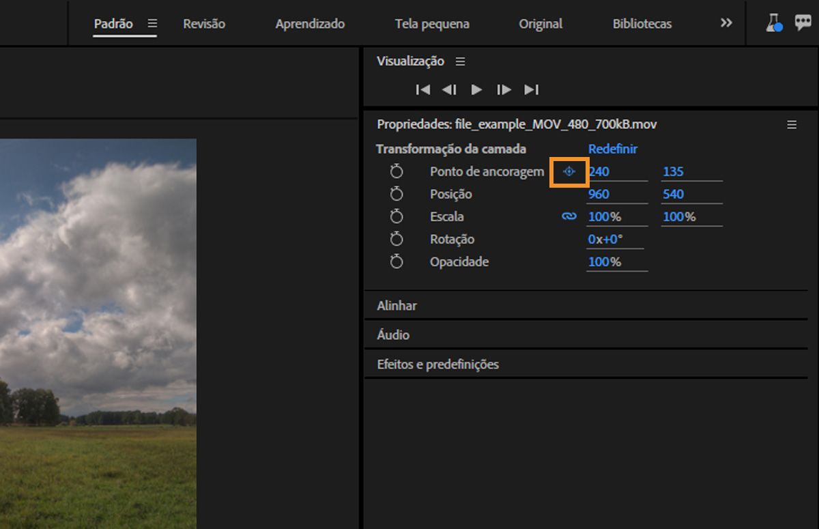Click the Opacidade property label
819x529 pixels.
click(459, 262)
